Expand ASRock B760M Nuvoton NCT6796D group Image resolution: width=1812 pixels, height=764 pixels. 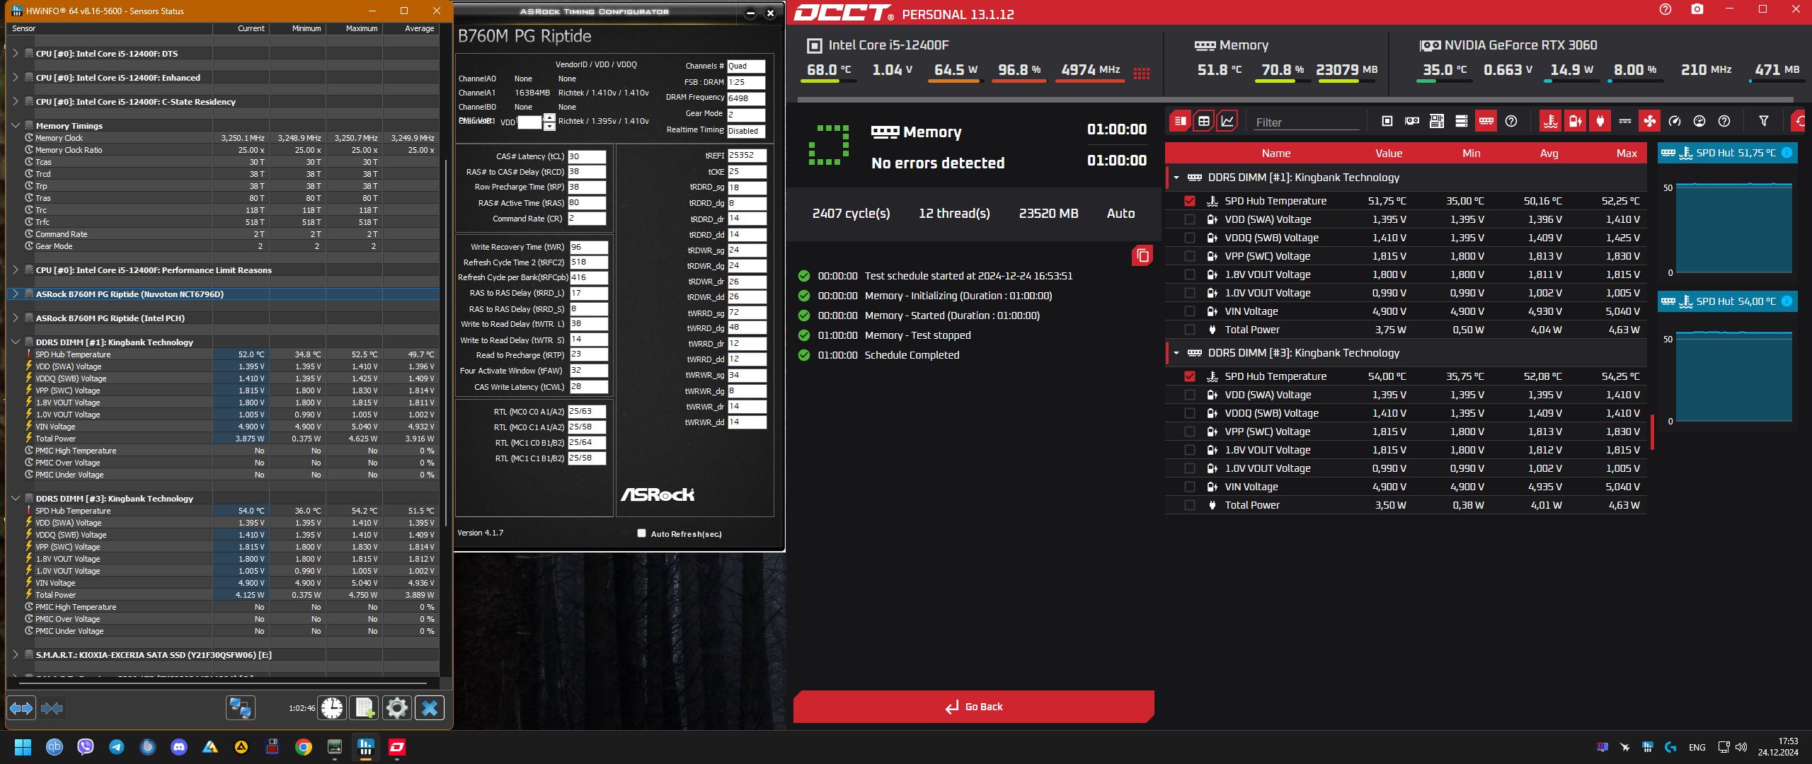click(16, 294)
